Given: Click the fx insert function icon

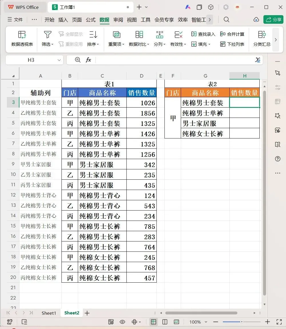Looking at the screenshot, I should (88, 60).
